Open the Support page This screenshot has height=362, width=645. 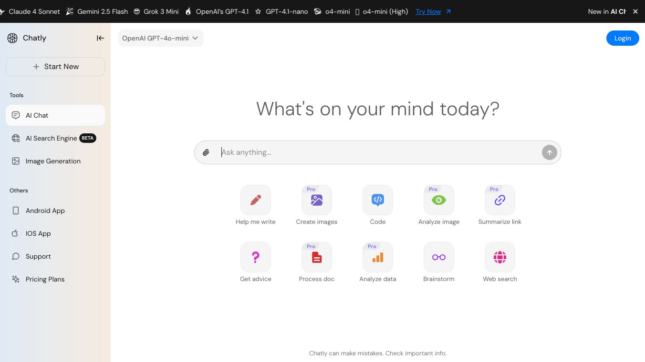[55, 256]
